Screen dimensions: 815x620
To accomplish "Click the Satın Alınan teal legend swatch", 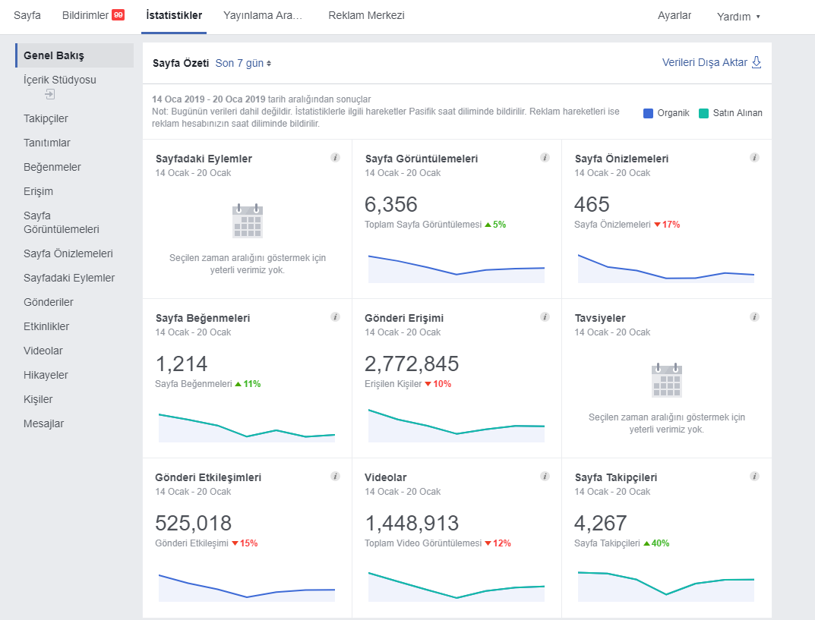I will (x=703, y=113).
